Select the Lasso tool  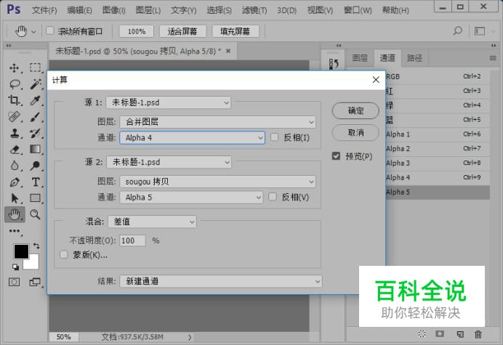tap(15, 84)
